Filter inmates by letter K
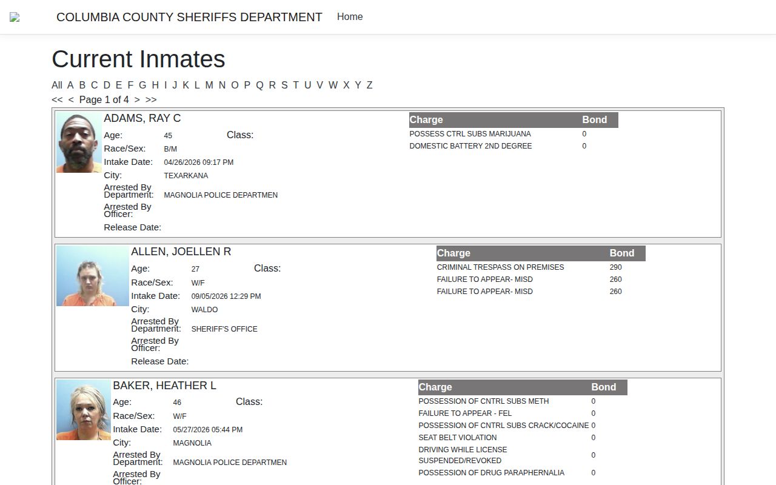The height and width of the screenshot is (485, 776). pyautogui.click(x=186, y=85)
